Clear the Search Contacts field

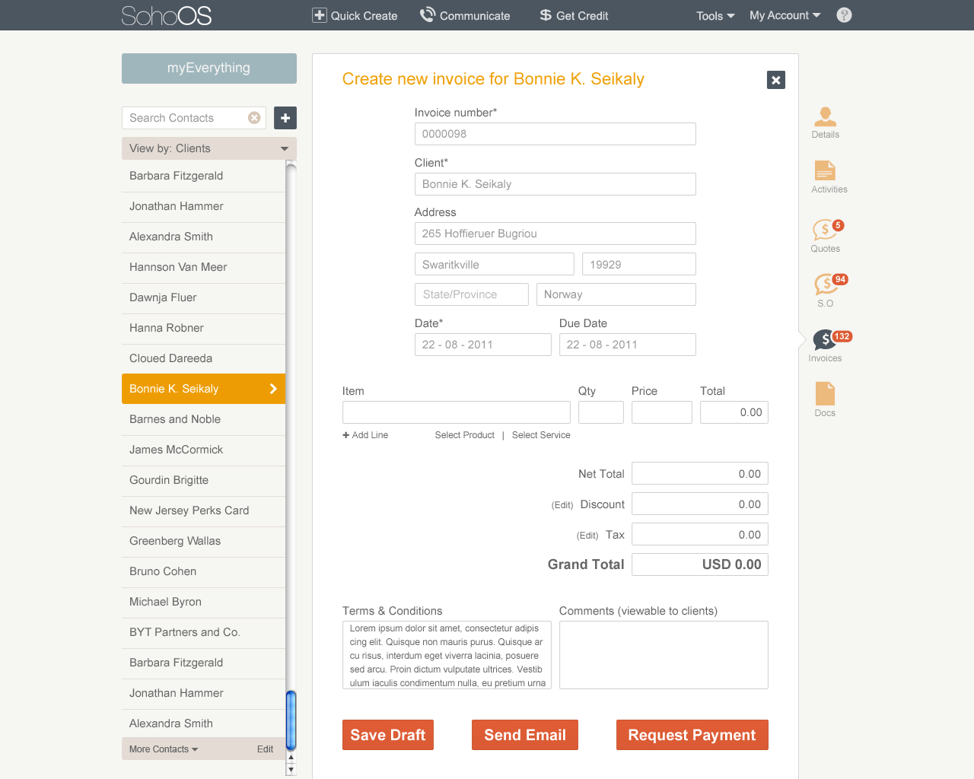point(254,118)
